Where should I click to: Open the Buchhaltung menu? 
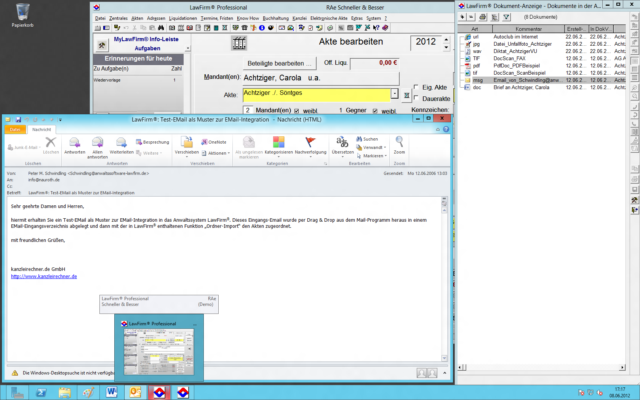click(x=275, y=18)
